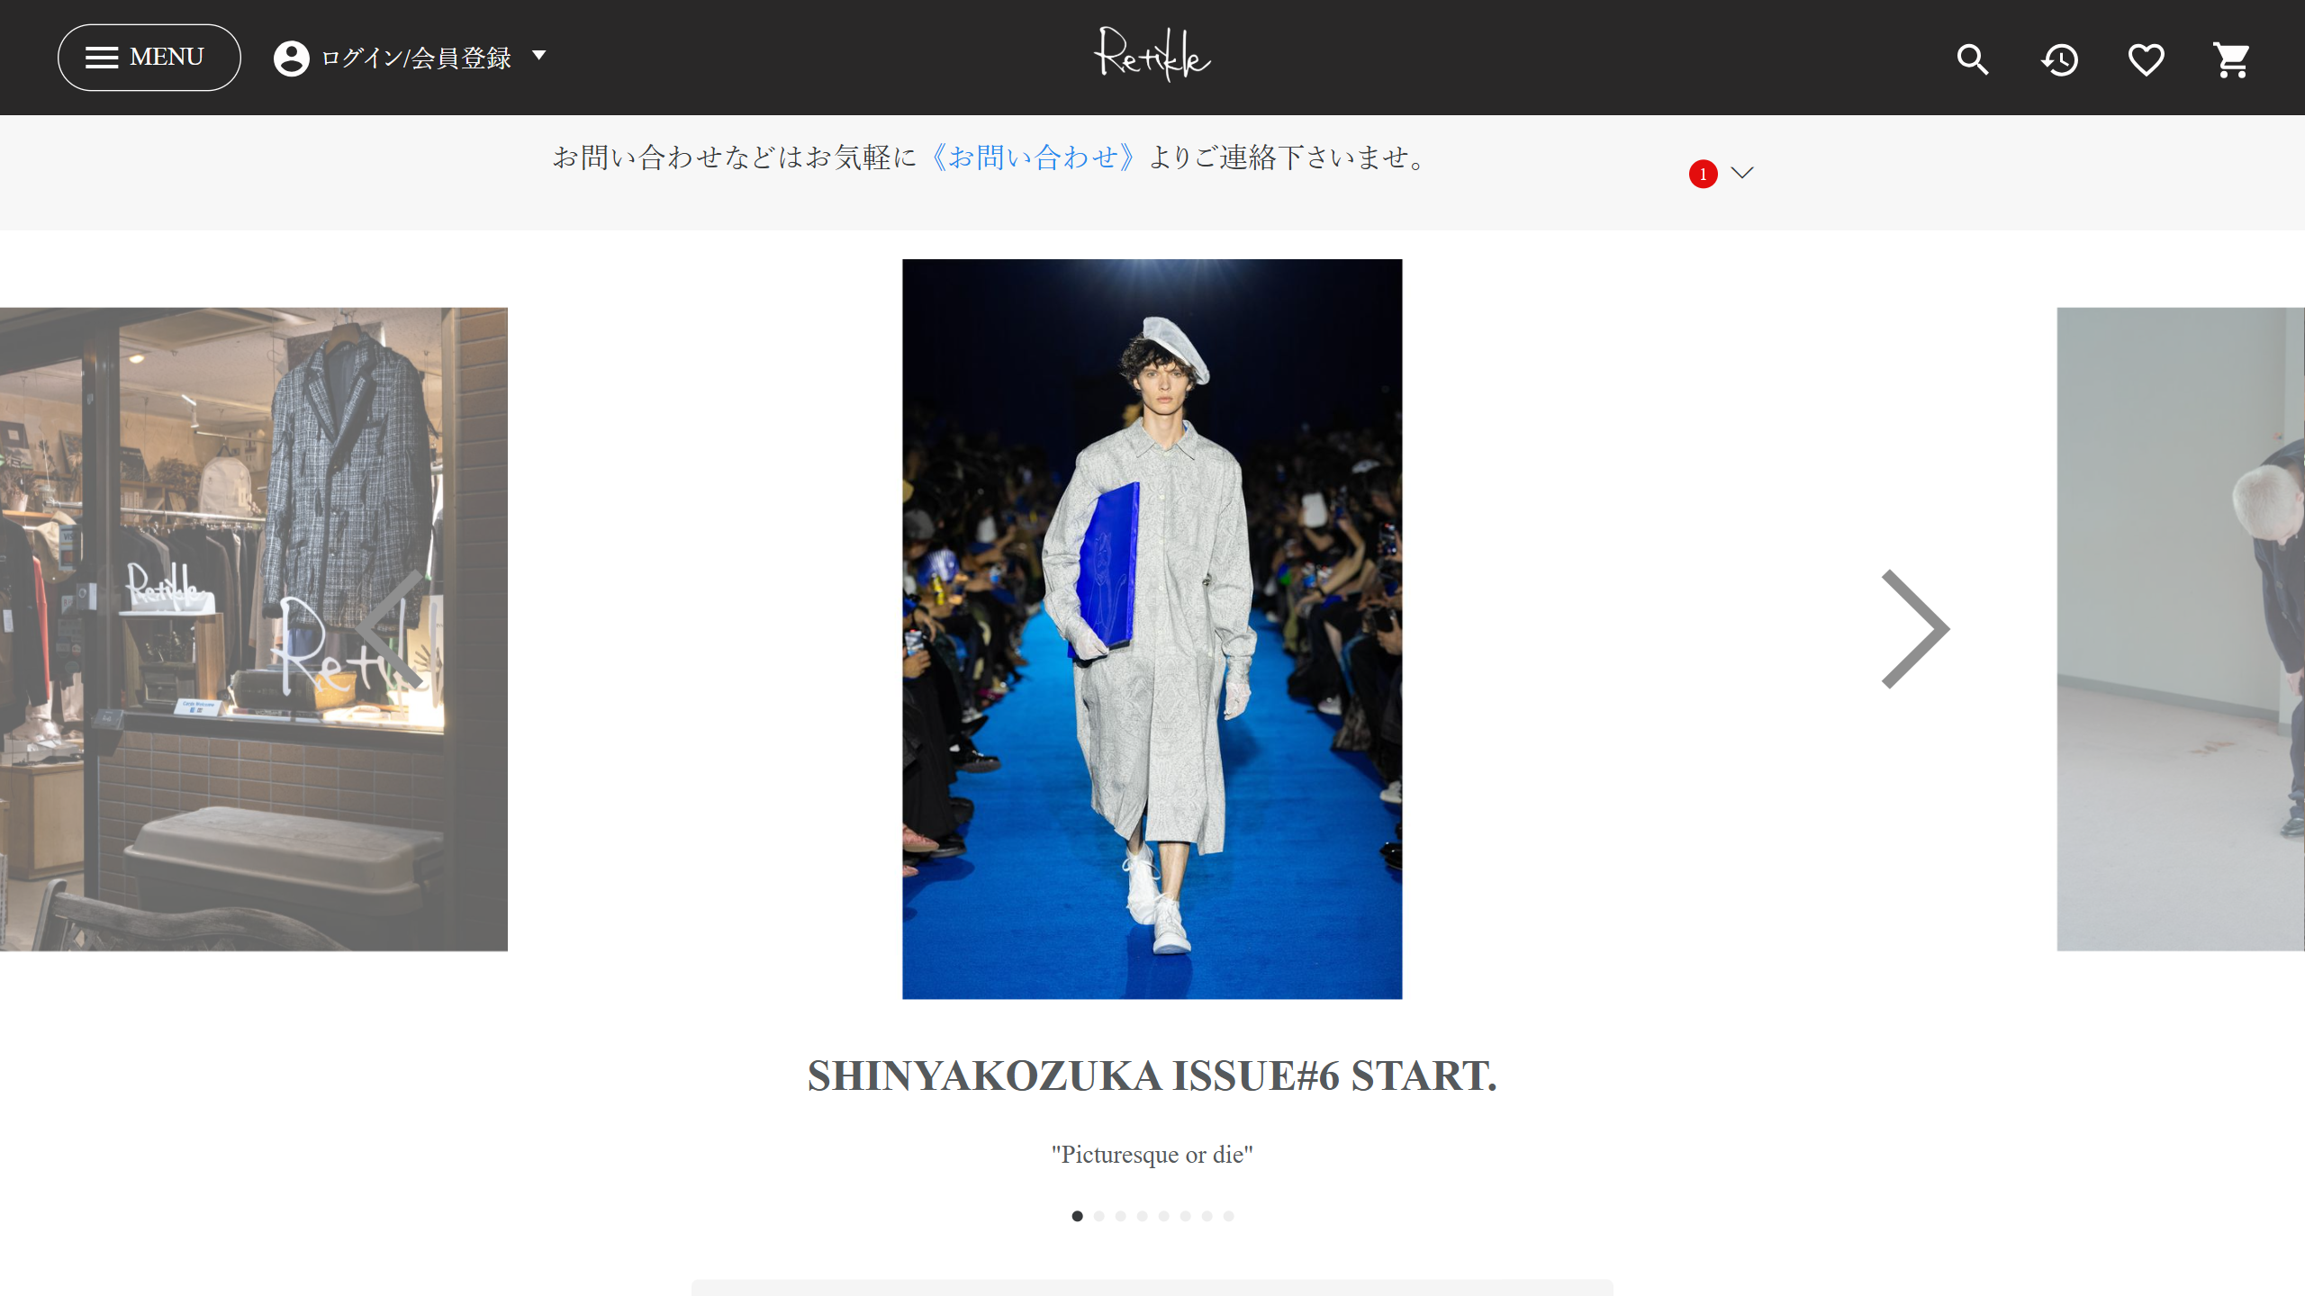Click the runway model slide image
2305x1296 pixels.
pyautogui.click(x=1152, y=629)
